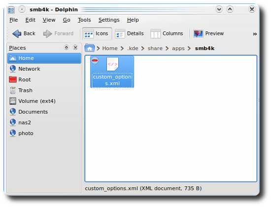Image resolution: width=271 pixels, height=207 pixels.
Task: Click the home folder icon in breadcrumb bar
Action: click(x=90, y=48)
